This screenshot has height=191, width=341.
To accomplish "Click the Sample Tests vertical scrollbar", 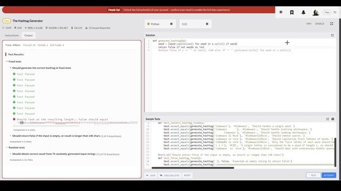I will coord(335,152).
